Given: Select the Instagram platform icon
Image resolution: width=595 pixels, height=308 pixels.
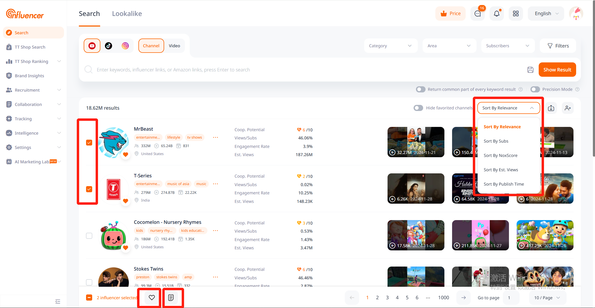Looking at the screenshot, I should pos(125,46).
